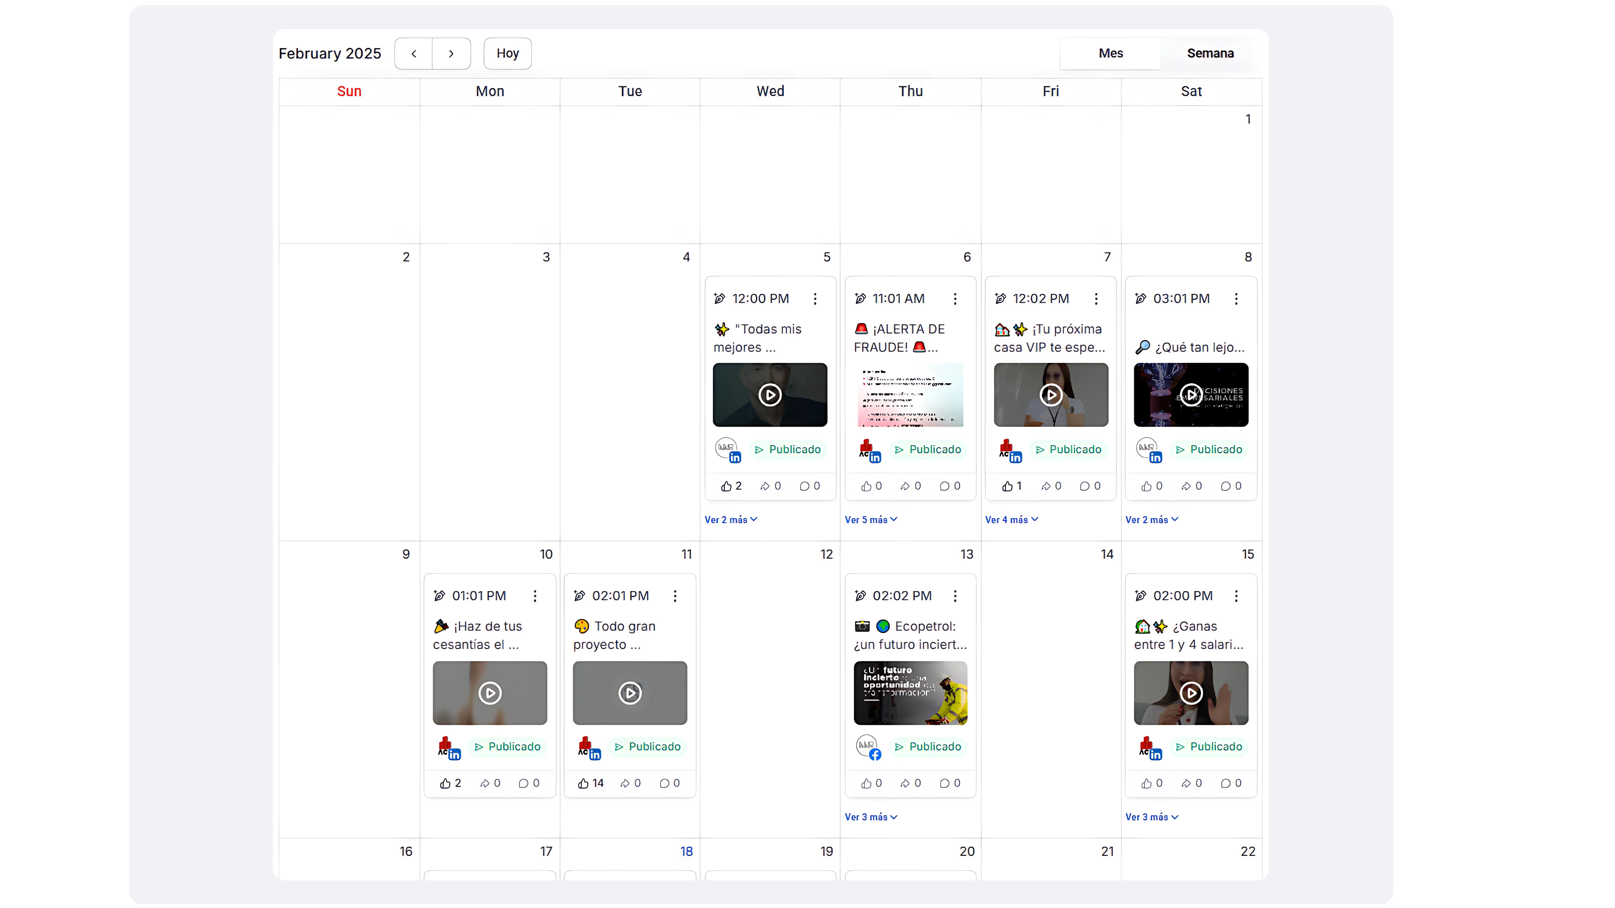
Task: Expand Ver 4 más on Friday 7
Action: tap(1012, 519)
